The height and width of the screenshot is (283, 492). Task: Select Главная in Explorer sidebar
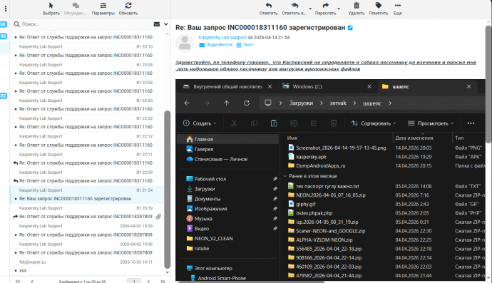(x=227, y=139)
